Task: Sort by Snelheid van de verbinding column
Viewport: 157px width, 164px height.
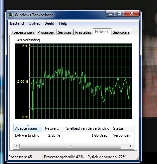Action: (87, 128)
